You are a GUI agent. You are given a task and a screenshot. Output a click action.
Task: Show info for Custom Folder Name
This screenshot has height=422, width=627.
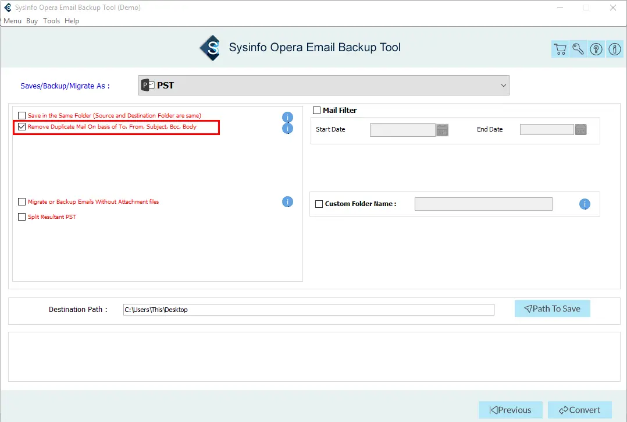(x=585, y=204)
